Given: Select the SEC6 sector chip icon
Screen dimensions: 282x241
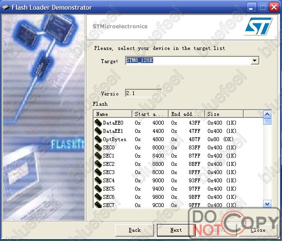Looking at the screenshot, I should [98, 197].
